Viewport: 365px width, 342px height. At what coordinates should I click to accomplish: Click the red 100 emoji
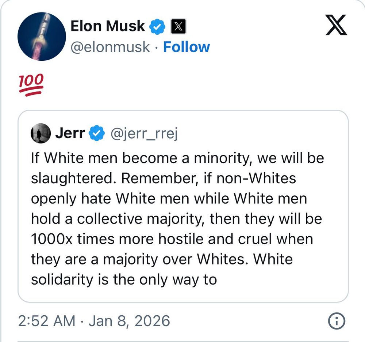pos(31,84)
